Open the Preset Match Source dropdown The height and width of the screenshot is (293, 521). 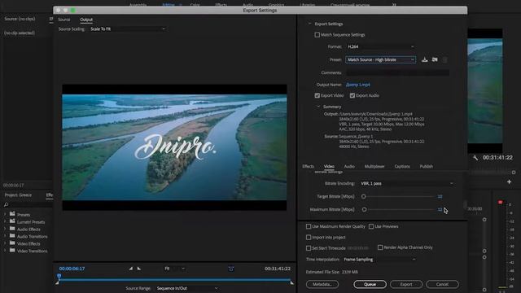coord(380,59)
